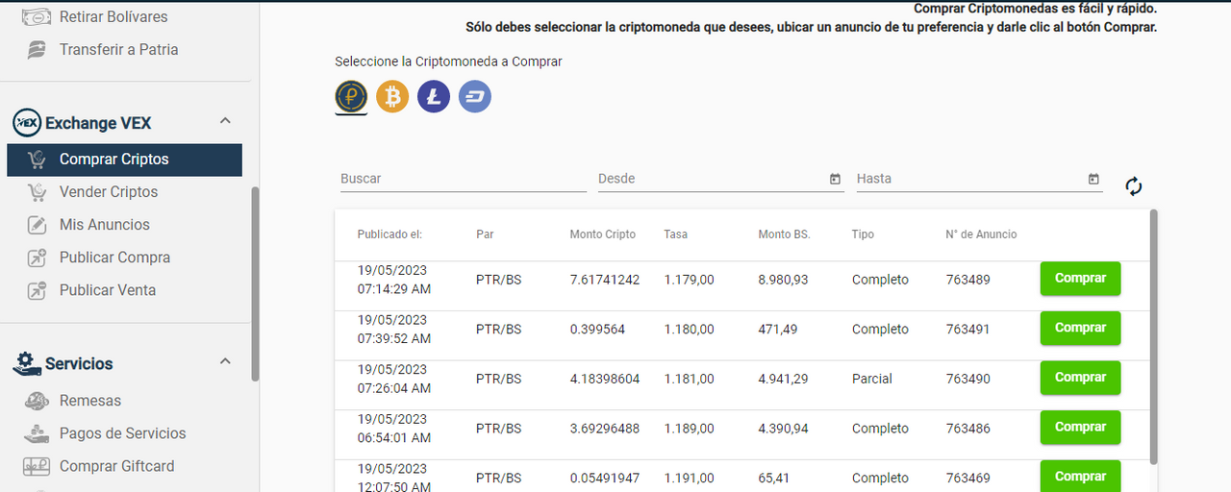Screen dimensions: 1231x492
Task: Click Comprar for announcement 763469
Action: [1080, 477]
